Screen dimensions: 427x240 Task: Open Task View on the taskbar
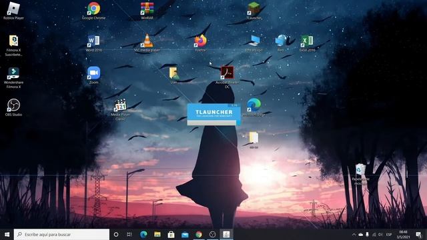point(129,234)
